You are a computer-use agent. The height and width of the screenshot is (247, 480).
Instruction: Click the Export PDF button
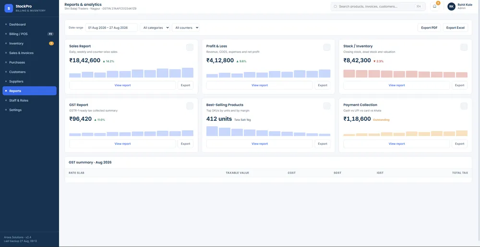click(x=429, y=27)
